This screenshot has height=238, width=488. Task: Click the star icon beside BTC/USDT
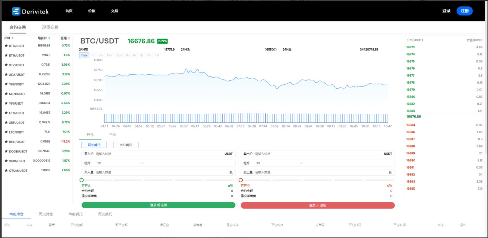[x=6, y=46]
